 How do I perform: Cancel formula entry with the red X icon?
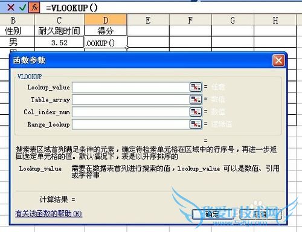pos(11,8)
